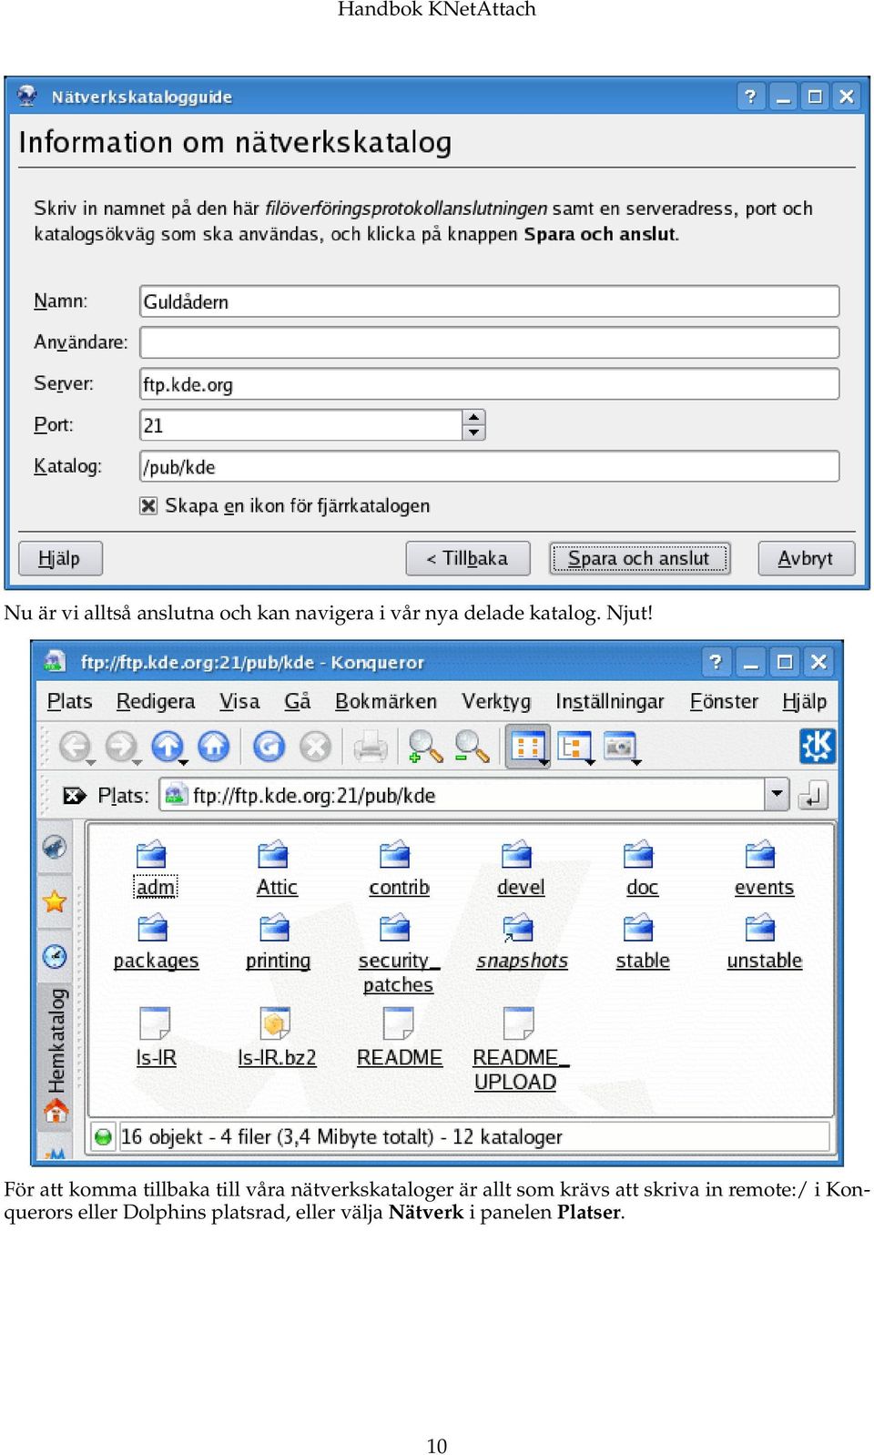Open the top sidebar configuration icon
Image resolution: width=874 pixels, height=1455 pixels.
click(x=55, y=847)
